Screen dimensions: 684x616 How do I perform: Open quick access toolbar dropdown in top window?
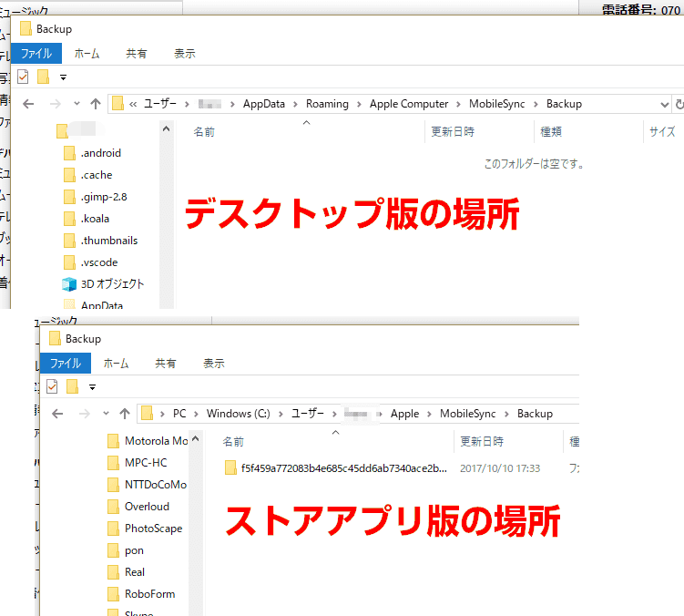pos(63,77)
